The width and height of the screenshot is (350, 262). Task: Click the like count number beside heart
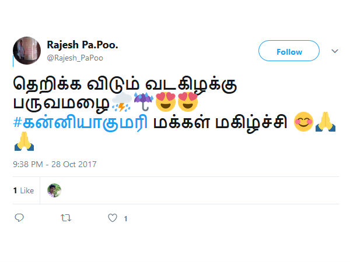coord(126,218)
